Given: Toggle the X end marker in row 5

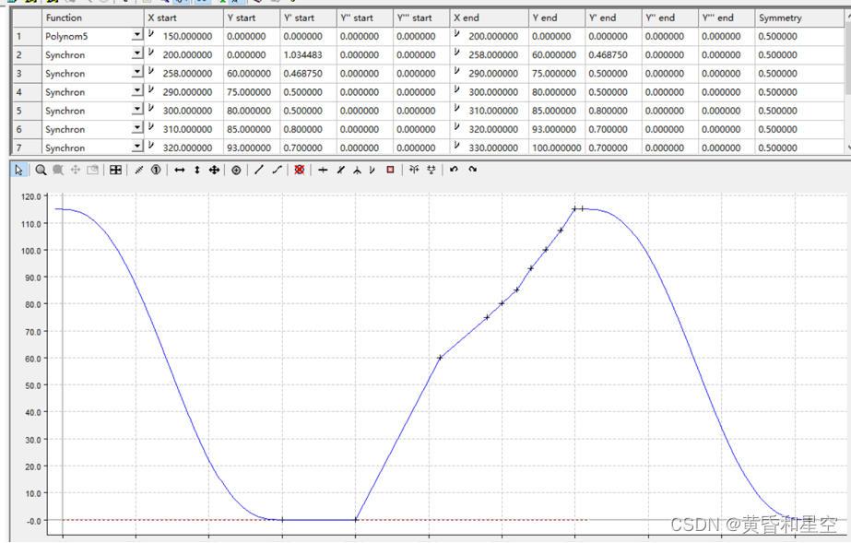Looking at the screenshot, I should [x=457, y=109].
